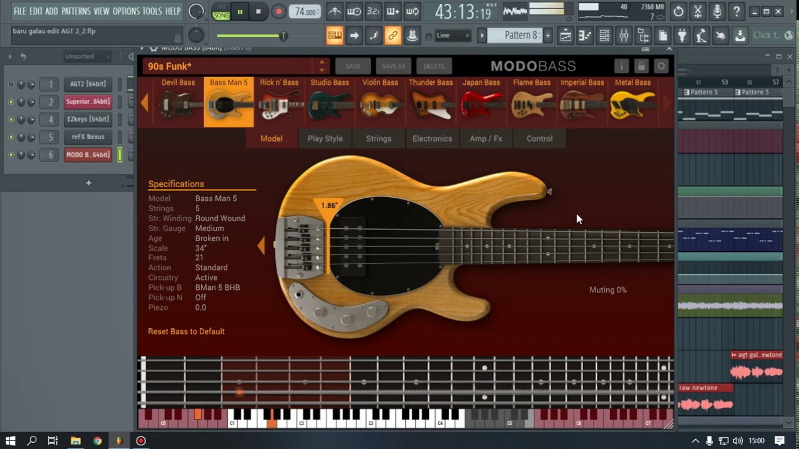Switch to PAT mode
Screen dimensions: 799x449
click(221, 7)
